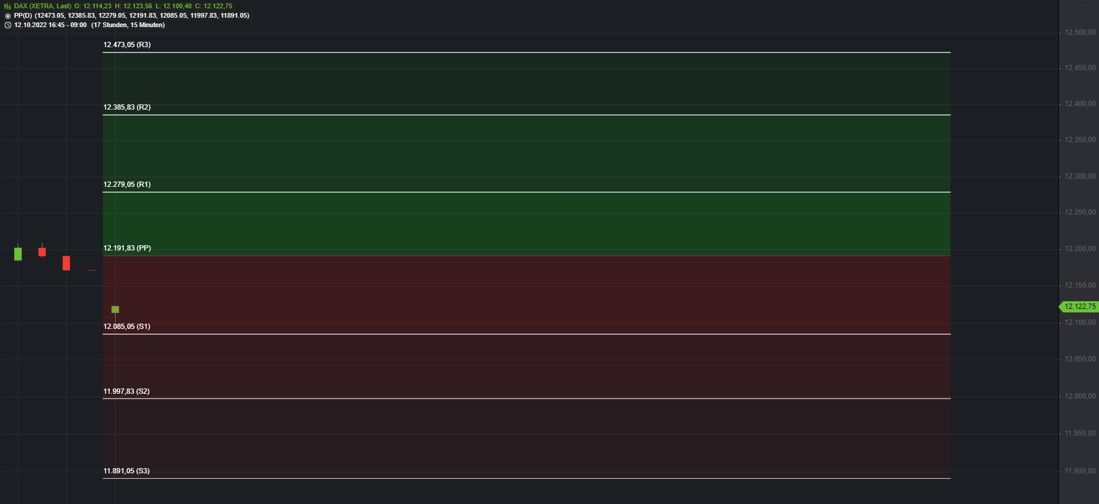Viewport: 1099px width, 504px height.
Task: Select the 12.473,05 (R3) resistance label
Action: (x=127, y=45)
